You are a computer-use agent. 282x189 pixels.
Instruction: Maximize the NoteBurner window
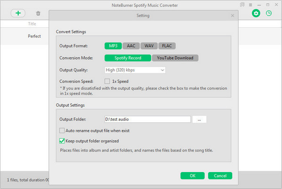(x=268, y=5)
